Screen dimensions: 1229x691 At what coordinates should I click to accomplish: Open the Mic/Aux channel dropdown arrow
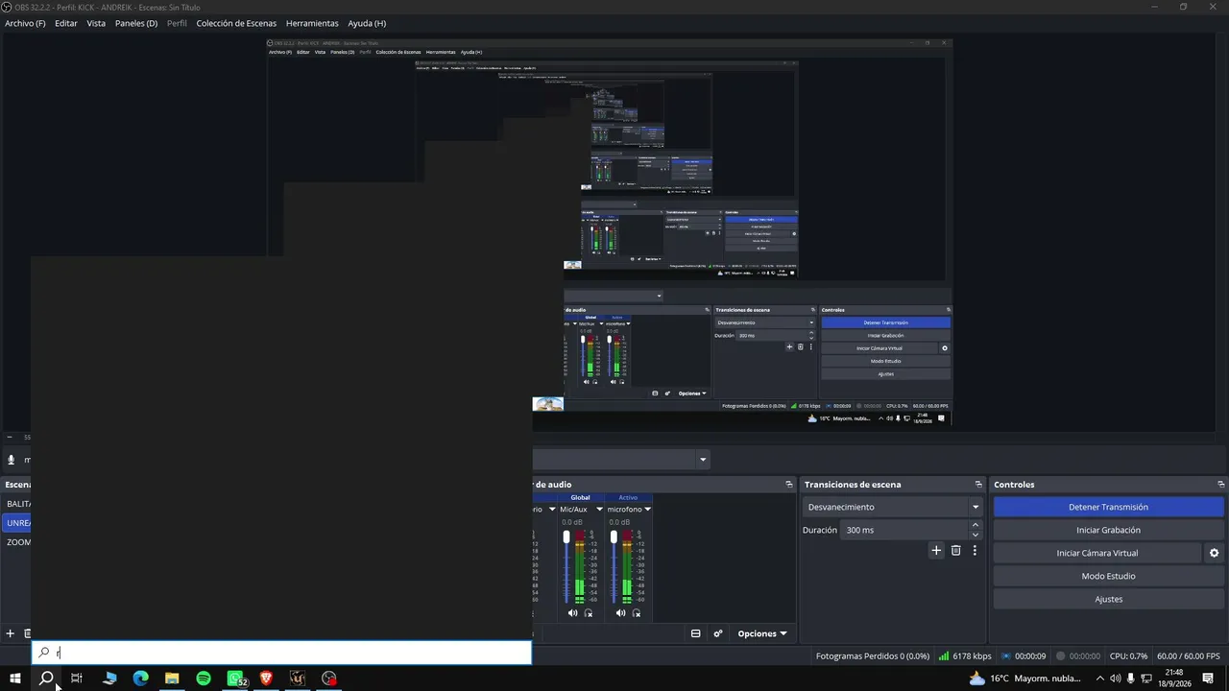click(599, 510)
